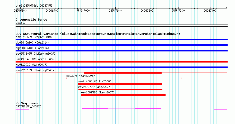Select ruler tick 54547100
The image size is (235, 124).
115,11
